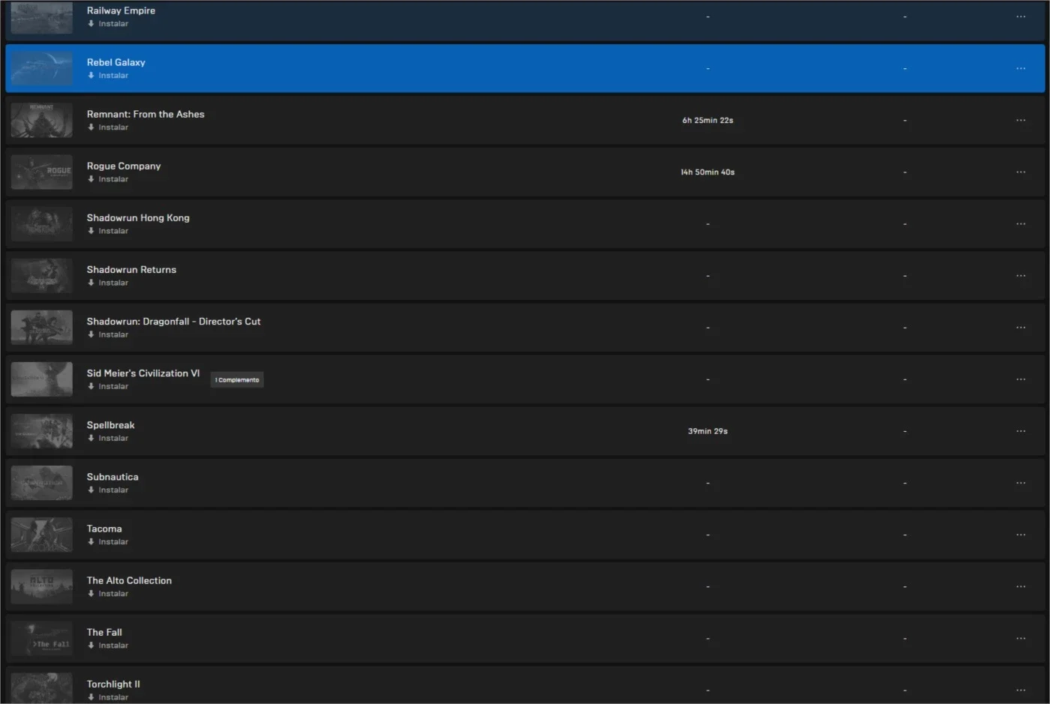
Task: Click the playtime '39min 29s'
Action: pos(708,430)
